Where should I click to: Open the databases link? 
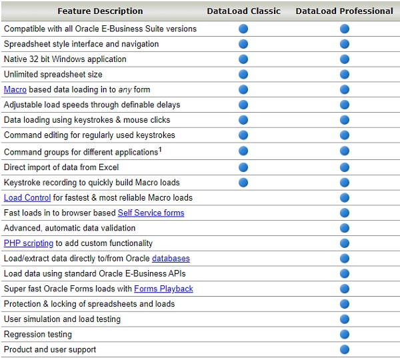point(171,259)
